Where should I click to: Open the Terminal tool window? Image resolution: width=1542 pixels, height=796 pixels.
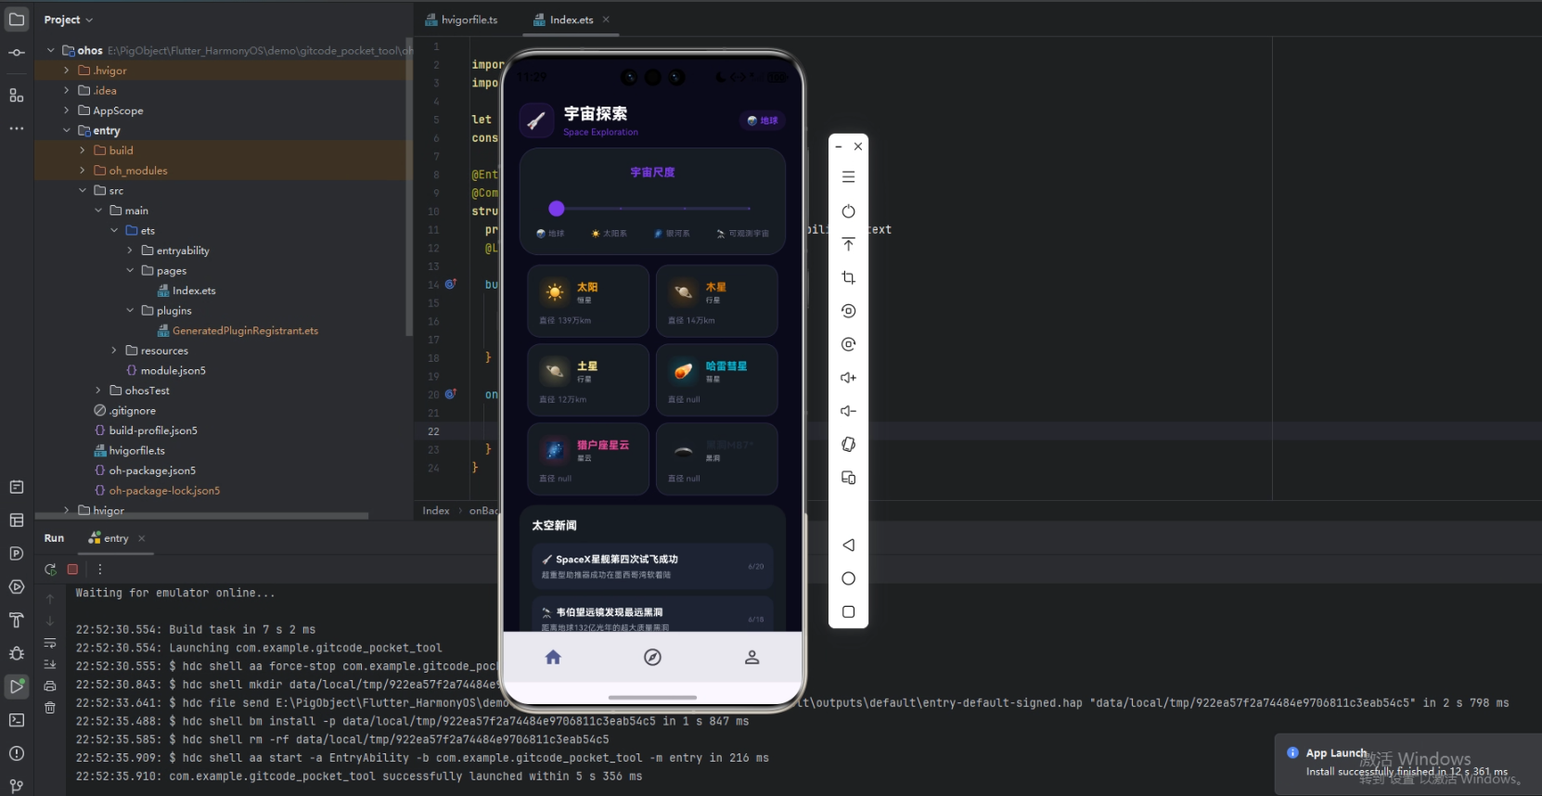pyautogui.click(x=17, y=720)
